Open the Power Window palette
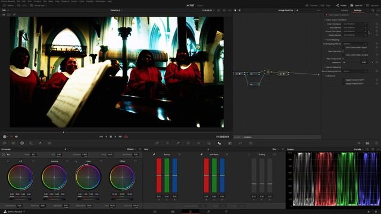The width and height of the screenshot is (381, 214). [x=188, y=143]
